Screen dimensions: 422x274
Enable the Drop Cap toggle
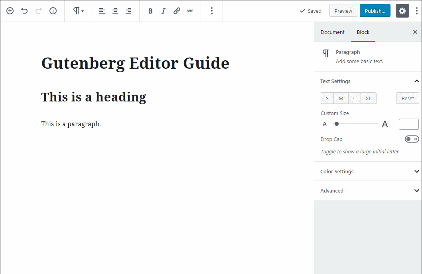[x=412, y=139]
